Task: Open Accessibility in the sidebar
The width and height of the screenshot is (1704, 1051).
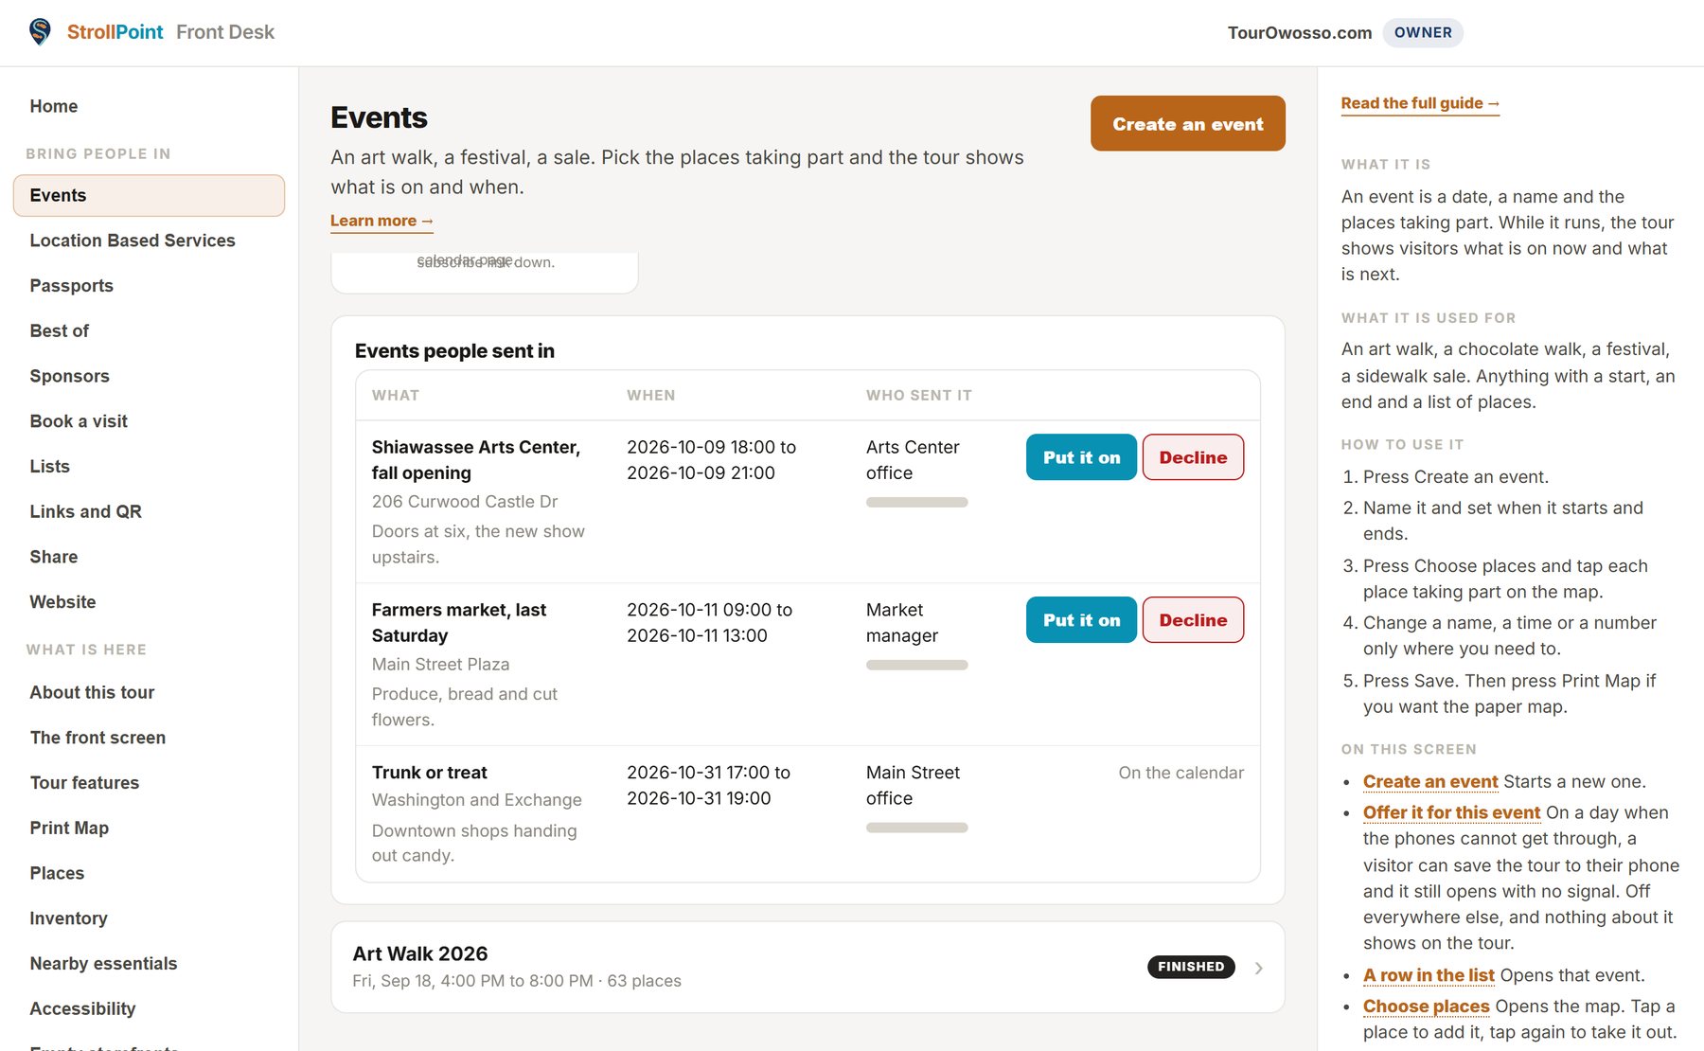Action: click(x=149, y=1008)
